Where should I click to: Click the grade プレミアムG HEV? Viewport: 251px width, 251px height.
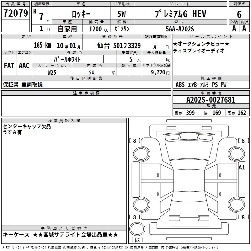pos(179,14)
